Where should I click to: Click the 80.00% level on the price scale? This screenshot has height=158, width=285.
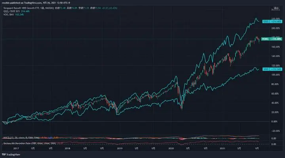[x=275, y=84]
